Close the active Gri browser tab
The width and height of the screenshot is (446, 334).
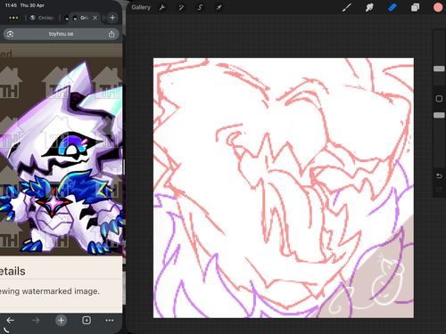pyautogui.click(x=95, y=18)
